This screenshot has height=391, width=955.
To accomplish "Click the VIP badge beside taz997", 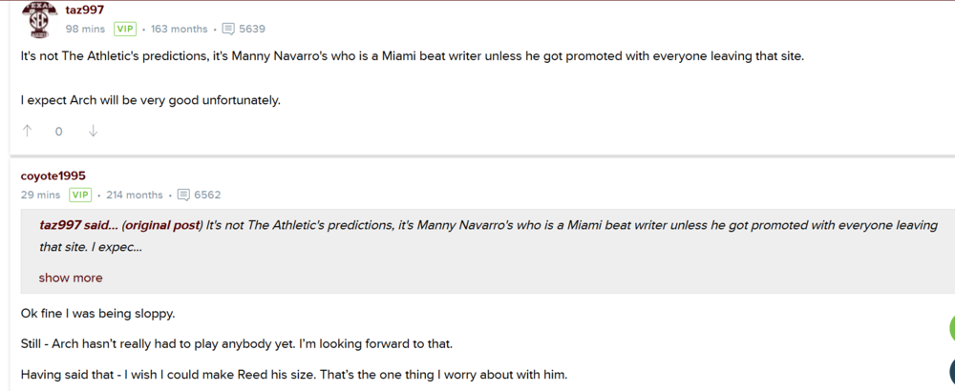I will point(125,29).
